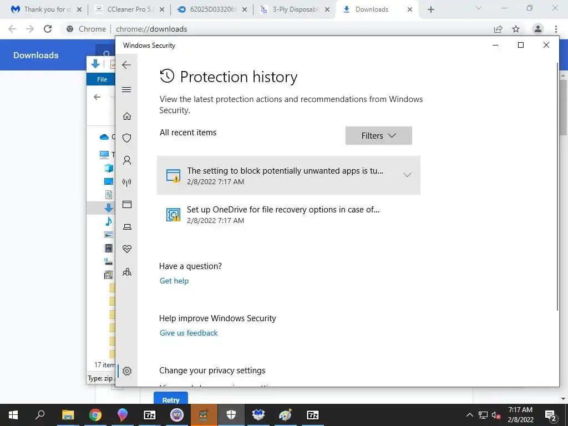This screenshot has width=568, height=426.
Task: Open the Filters dropdown
Action: [378, 135]
